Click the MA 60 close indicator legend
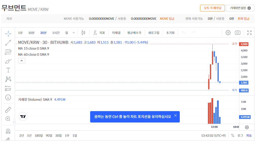Image resolution: width=257 pixels, height=142 pixels. coord(34,54)
